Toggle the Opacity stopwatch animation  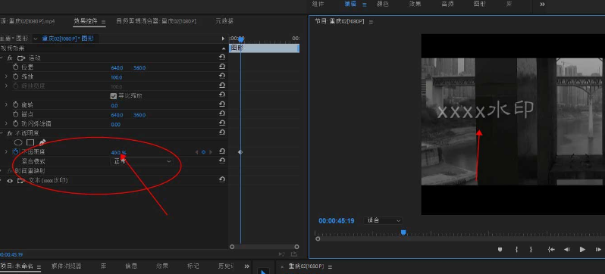click(16, 152)
